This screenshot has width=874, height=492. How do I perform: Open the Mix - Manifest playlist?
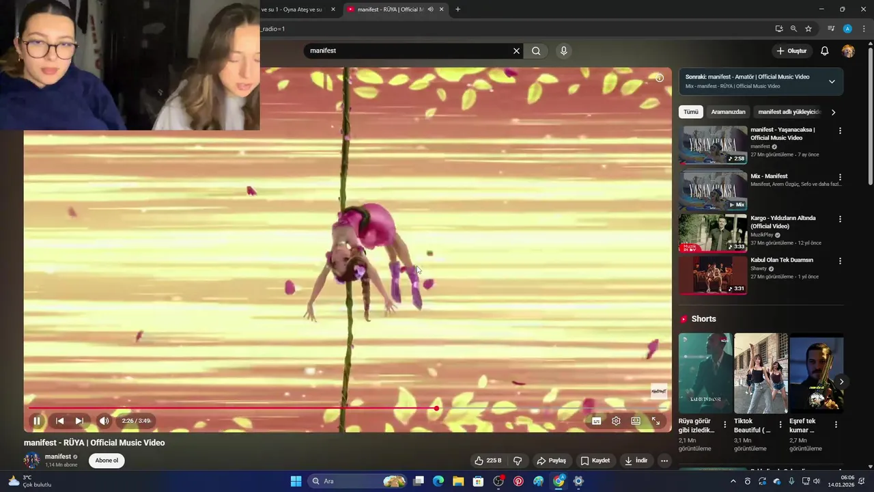tap(713, 191)
